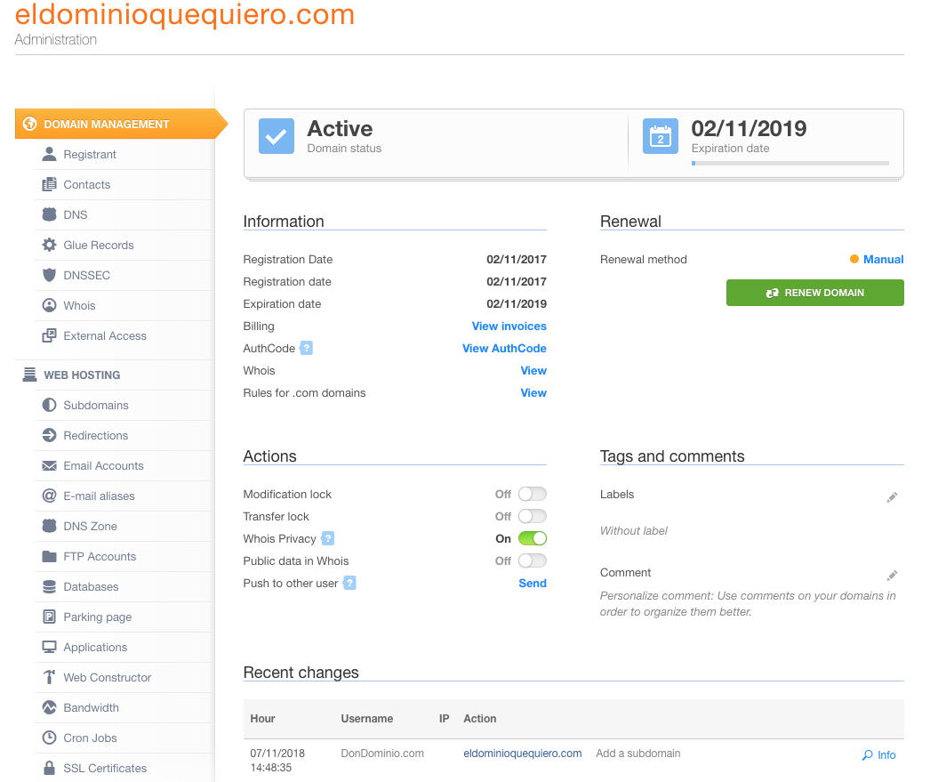Click the FTP Accounts folder icon
The height and width of the screenshot is (782, 938).
[49, 556]
